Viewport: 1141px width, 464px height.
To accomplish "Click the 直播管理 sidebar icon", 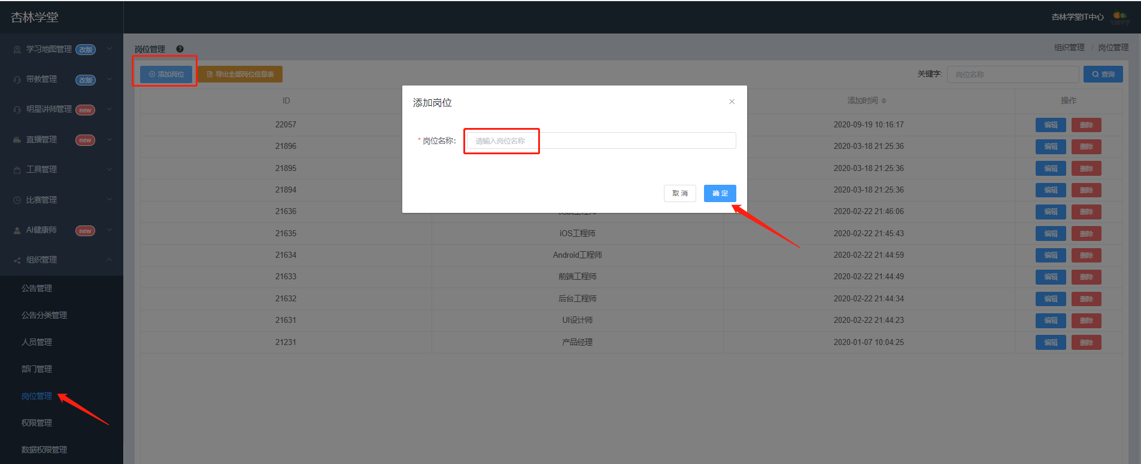I will coord(17,140).
